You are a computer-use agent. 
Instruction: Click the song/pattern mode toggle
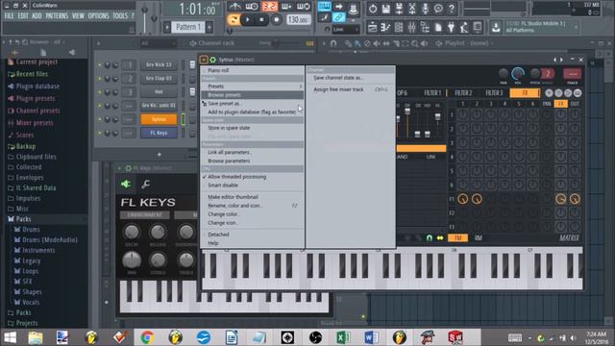coord(234,19)
